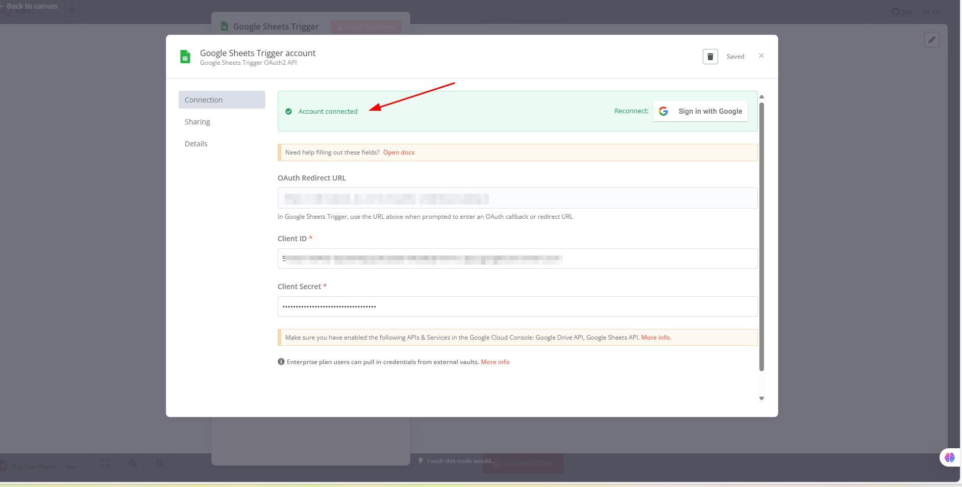Close the Google Sheets Trigger account dialog
This screenshot has width=962, height=487.
point(761,56)
